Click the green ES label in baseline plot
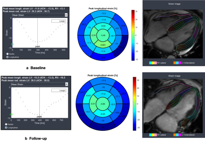Viewport: 205px width, 141px height. [x=12, y=44]
